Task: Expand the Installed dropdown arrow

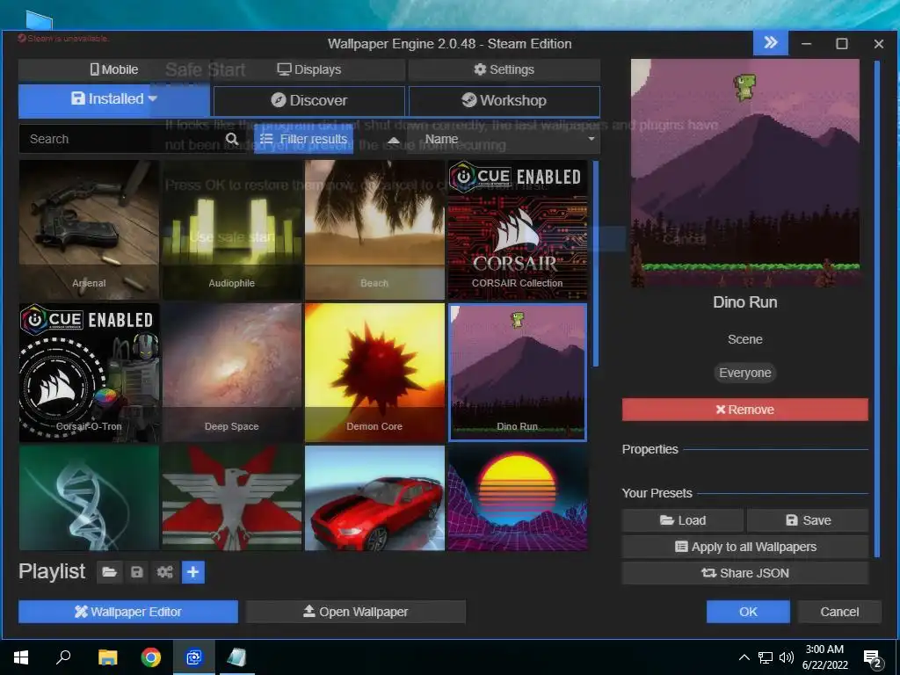Action: click(153, 98)
